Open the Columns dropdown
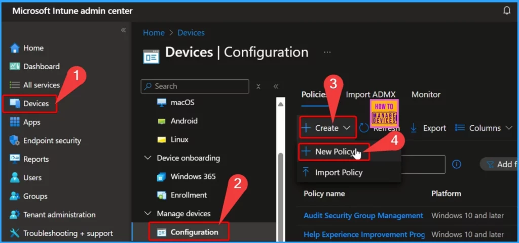 [484, 128]
